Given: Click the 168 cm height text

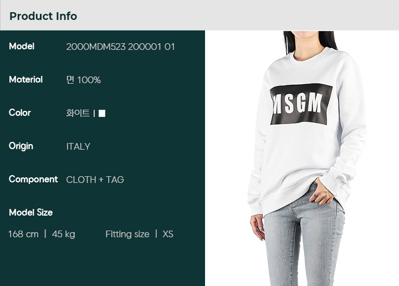Looking at the screenshot, I should click(23, 234).
